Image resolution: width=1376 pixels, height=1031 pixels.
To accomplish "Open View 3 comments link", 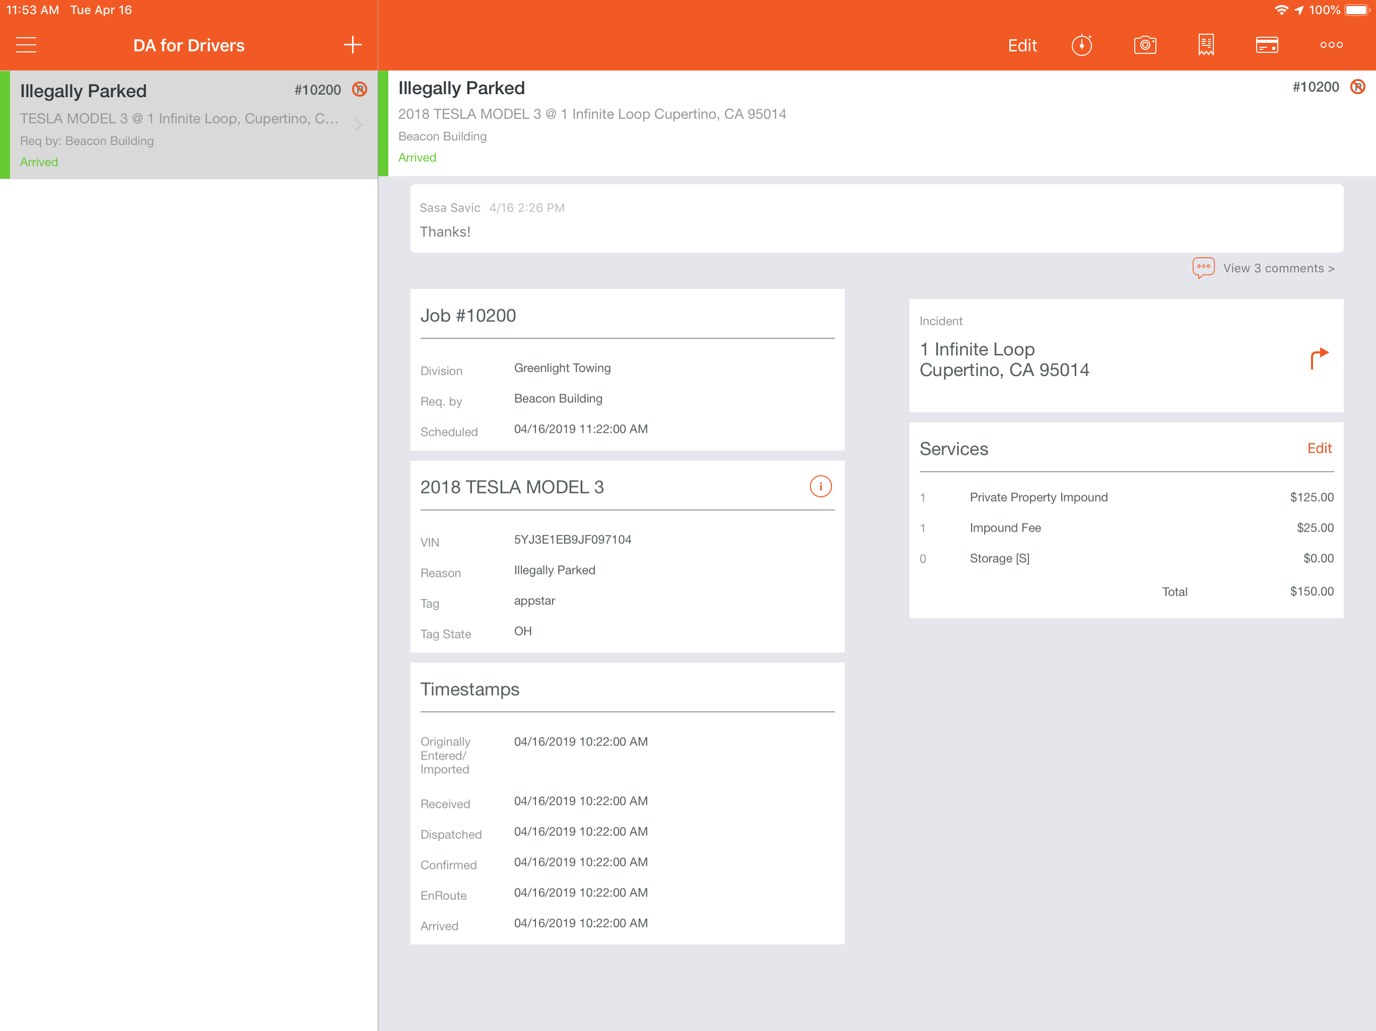I will click(1278, 269).
